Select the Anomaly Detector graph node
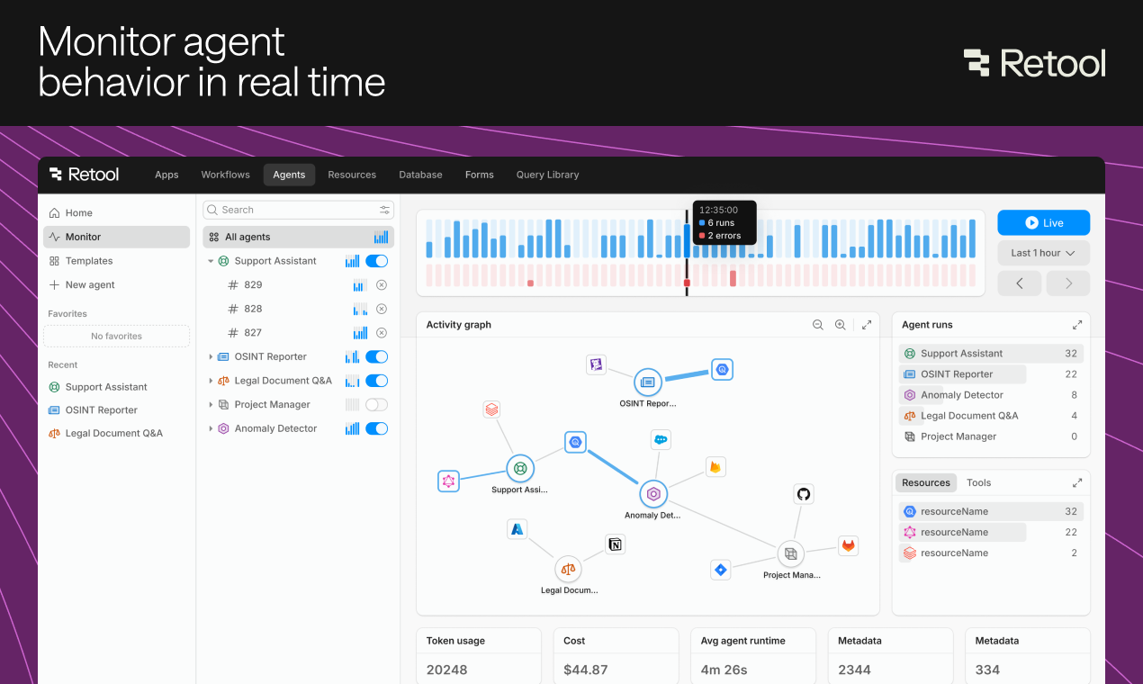Screen dimensions: 1143x684 [653, 494]
